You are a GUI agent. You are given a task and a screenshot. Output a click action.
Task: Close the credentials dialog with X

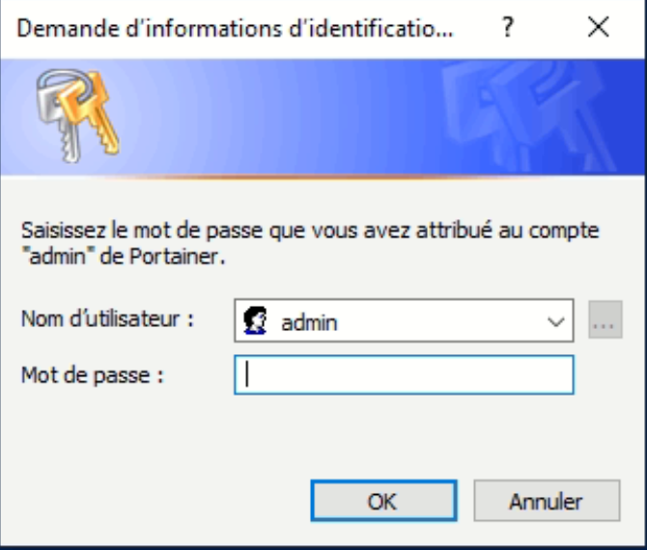pyautogui.click(x=599, y=28)
